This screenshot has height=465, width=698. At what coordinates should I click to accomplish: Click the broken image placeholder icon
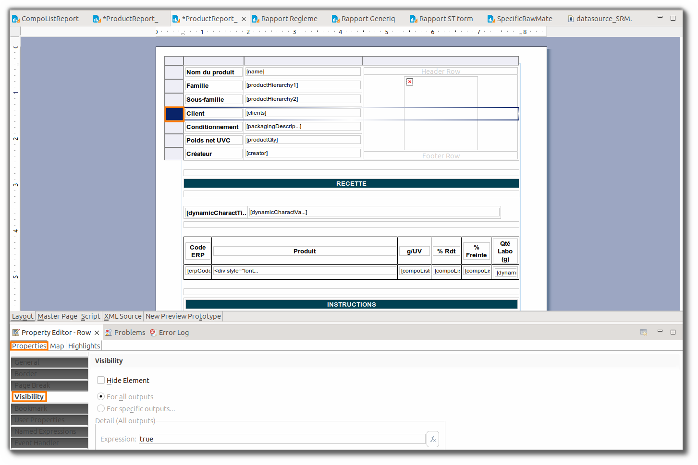410,82
